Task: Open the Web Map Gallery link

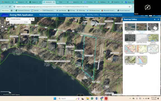Action: 93,15
